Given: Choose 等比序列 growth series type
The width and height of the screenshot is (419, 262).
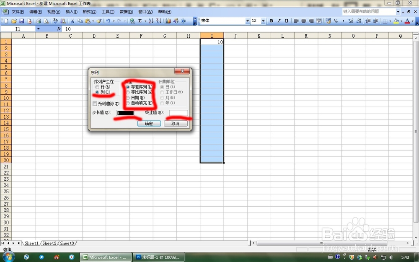Looking at the screenshot, I should click(139, 92).
